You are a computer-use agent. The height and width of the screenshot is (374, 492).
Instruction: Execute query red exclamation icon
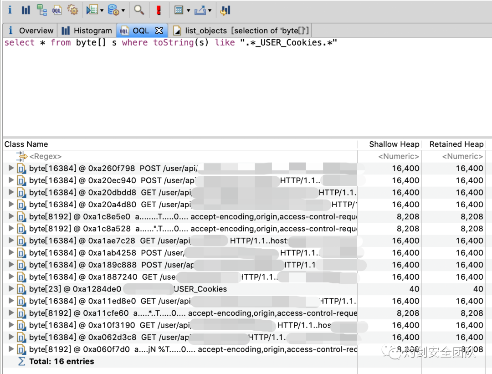tap(159, 10)
